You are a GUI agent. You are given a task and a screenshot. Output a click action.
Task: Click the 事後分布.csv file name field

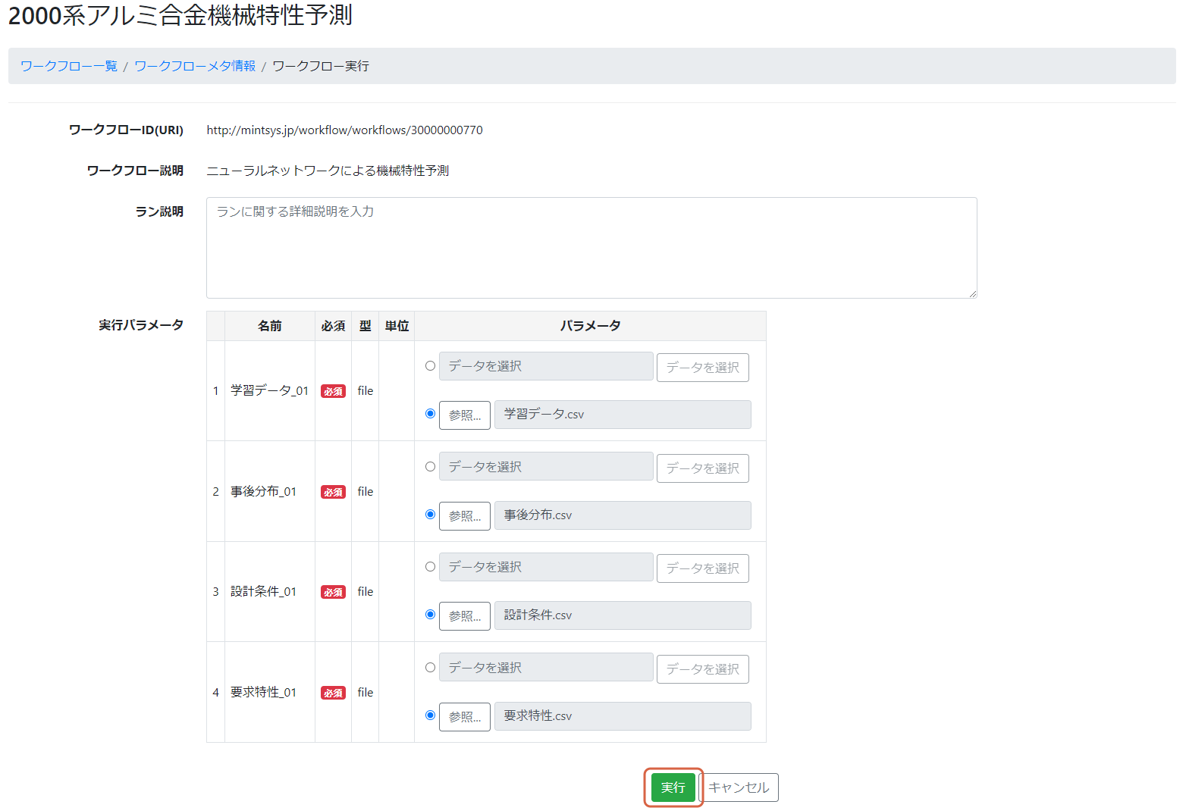coord(623,515)
